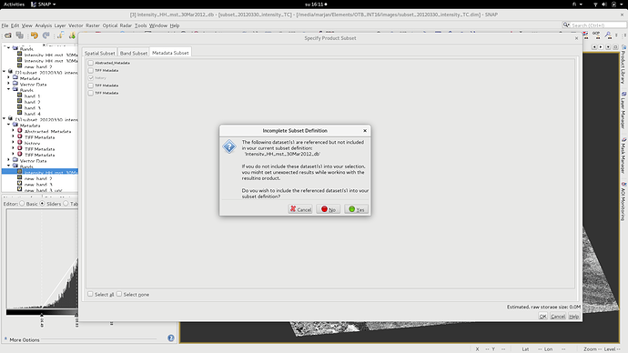This screenshot has width=628, height=353.
Task: Click the Undo toolbar icon
Action: pos(35,35)
